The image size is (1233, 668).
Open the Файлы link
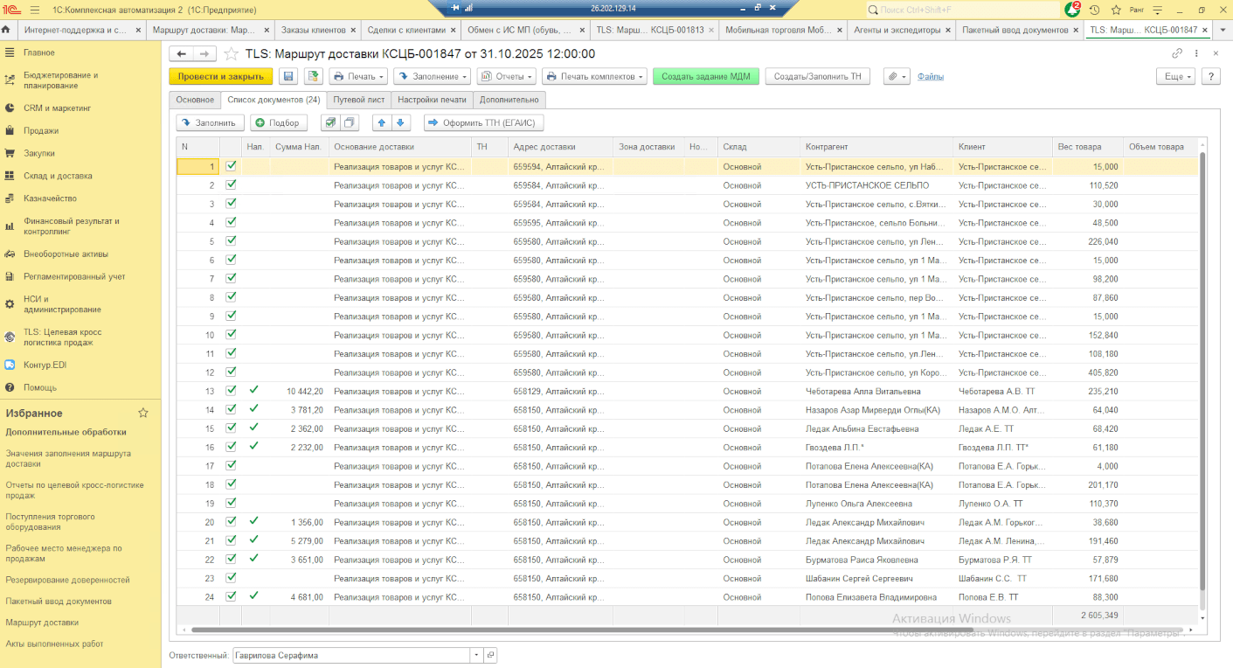(930, 77)
